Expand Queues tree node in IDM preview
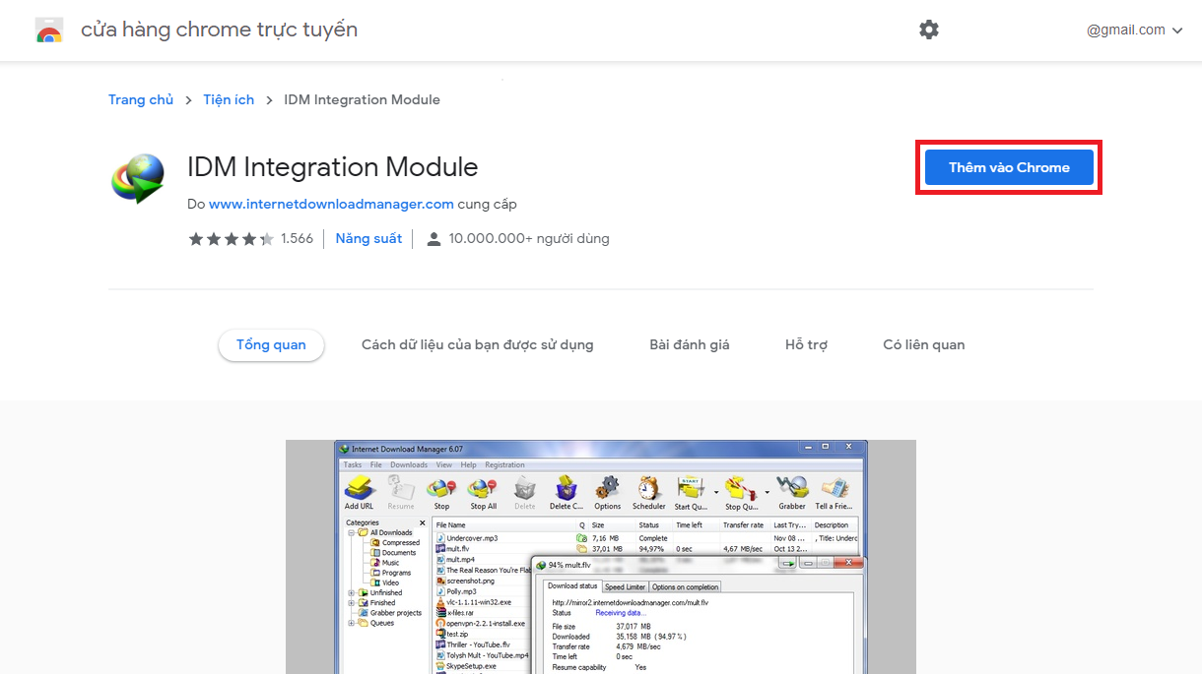Screen dimensions: 1202x674 coord(352,623)
